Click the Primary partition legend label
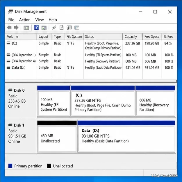This screenshot has height=182, width=182. tap(28, 166)
